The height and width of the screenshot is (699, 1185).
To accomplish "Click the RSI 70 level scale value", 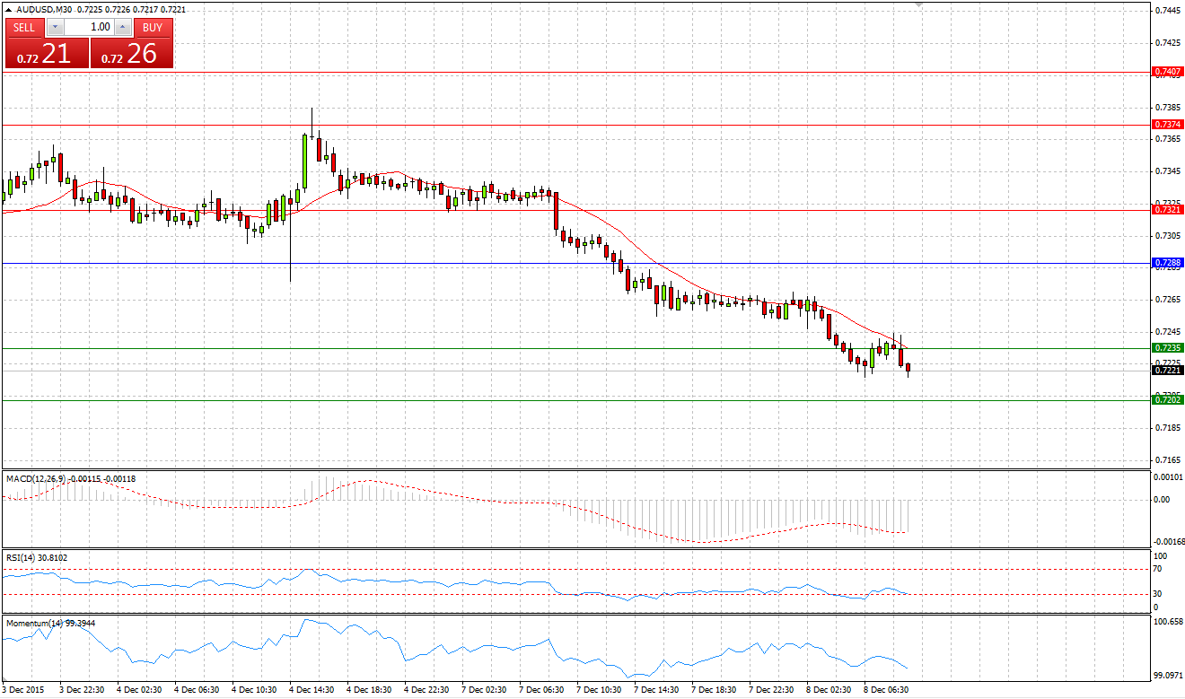I will (x=1159, y=569).
